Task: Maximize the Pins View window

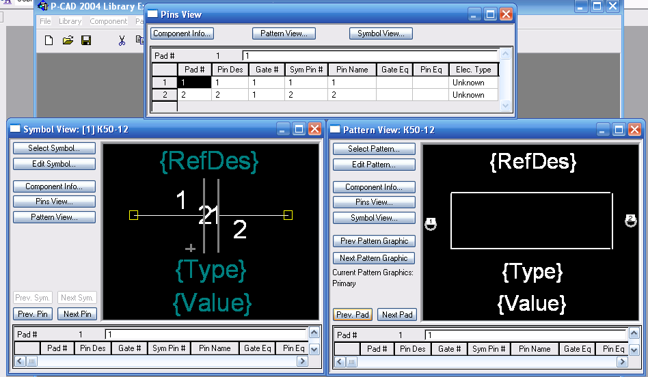Action: [490, 14]
